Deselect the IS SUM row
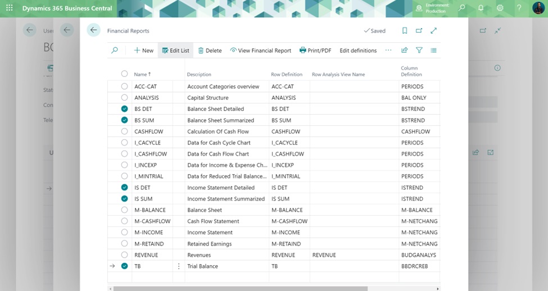 124,199
